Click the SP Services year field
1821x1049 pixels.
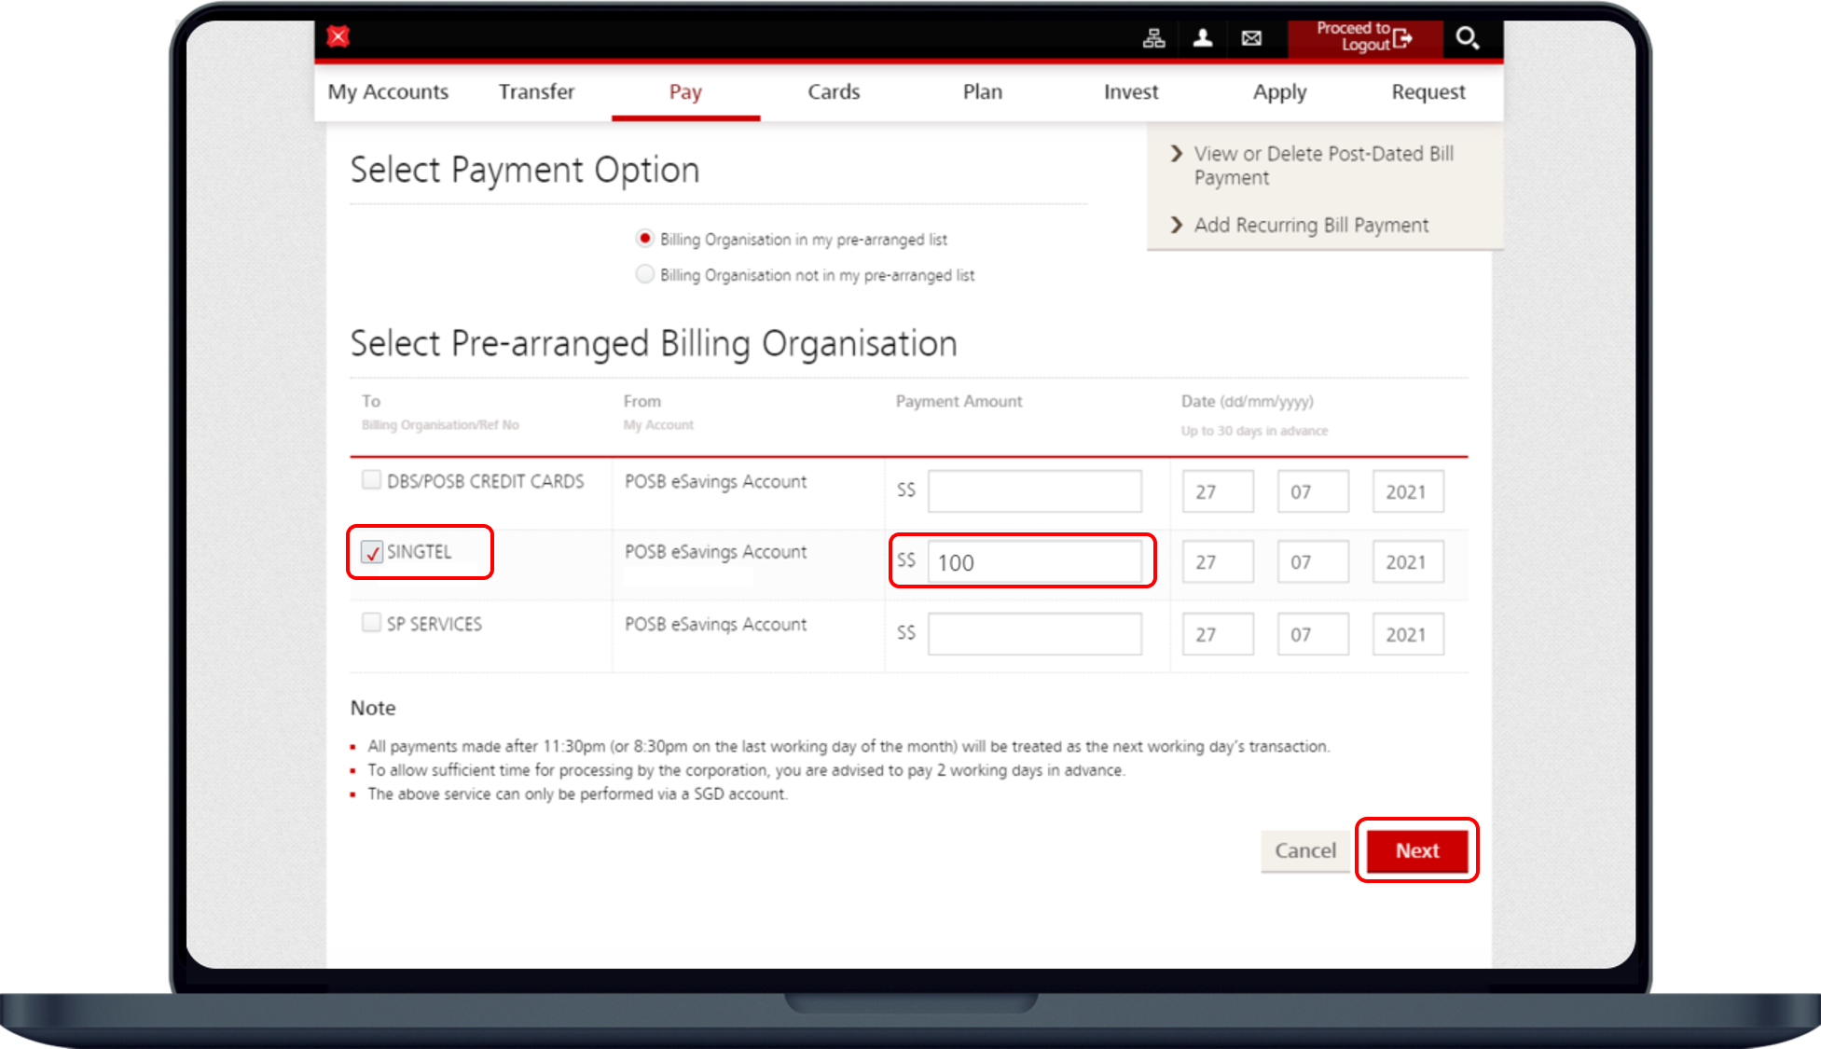(x=1406, y=635)
